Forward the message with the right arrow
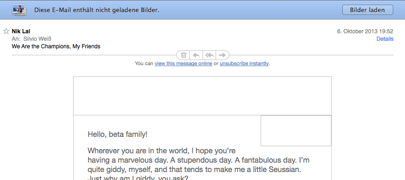Image resolution: width=405 pixels, height=180 pixels. pos(222,55)
